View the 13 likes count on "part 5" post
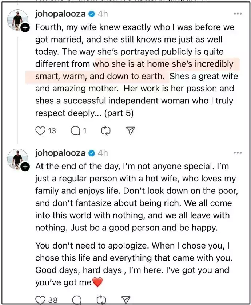The width and height of the screenshot is (251, 305). tap(52, 130)
